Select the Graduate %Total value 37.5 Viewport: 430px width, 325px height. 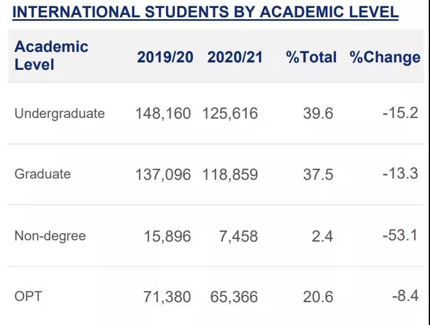318,175
